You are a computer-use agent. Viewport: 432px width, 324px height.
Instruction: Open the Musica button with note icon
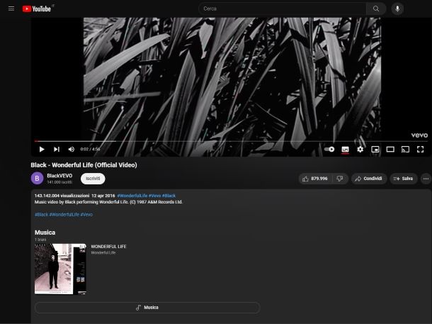[x=147, y=308]
